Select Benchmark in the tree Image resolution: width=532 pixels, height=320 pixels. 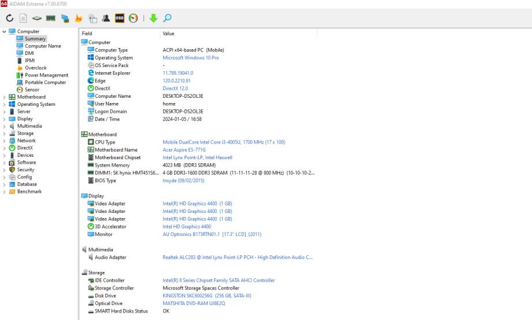pos(29,192)
